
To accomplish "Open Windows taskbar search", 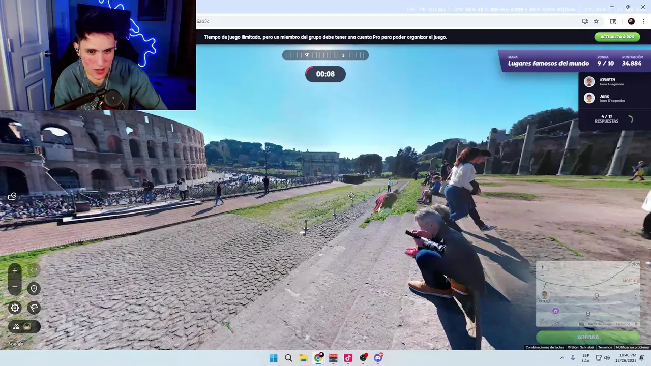I will 288,358.
